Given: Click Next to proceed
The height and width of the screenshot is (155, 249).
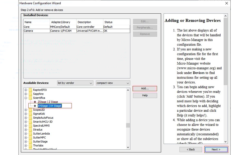Looking at the screenshot, I should click(216, 149).
